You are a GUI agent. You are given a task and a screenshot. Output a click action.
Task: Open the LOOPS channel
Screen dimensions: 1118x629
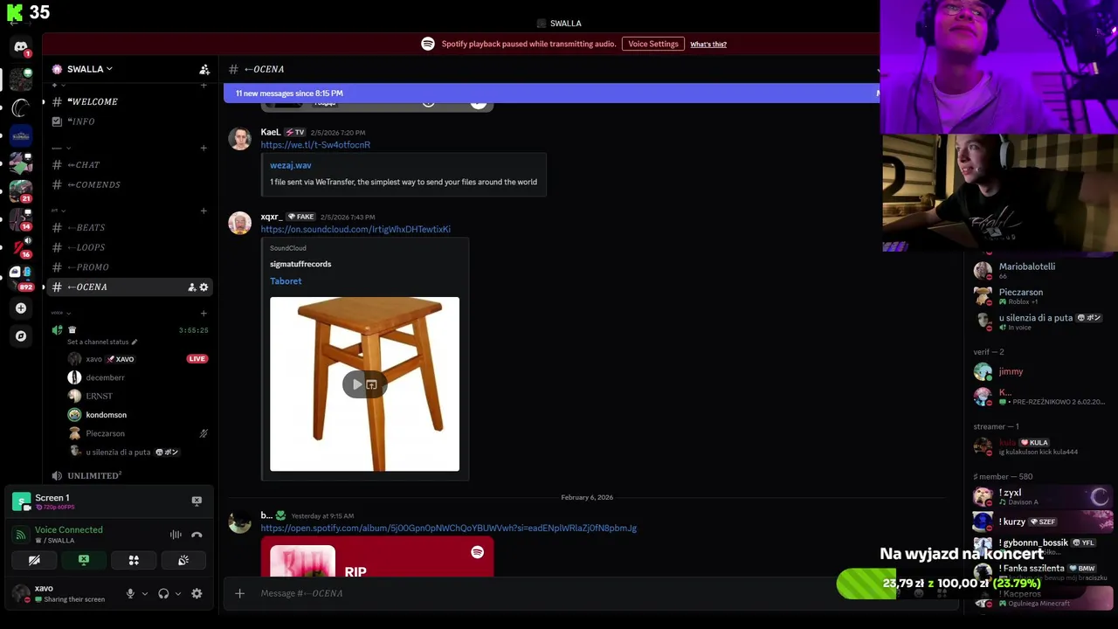point(129,248)
